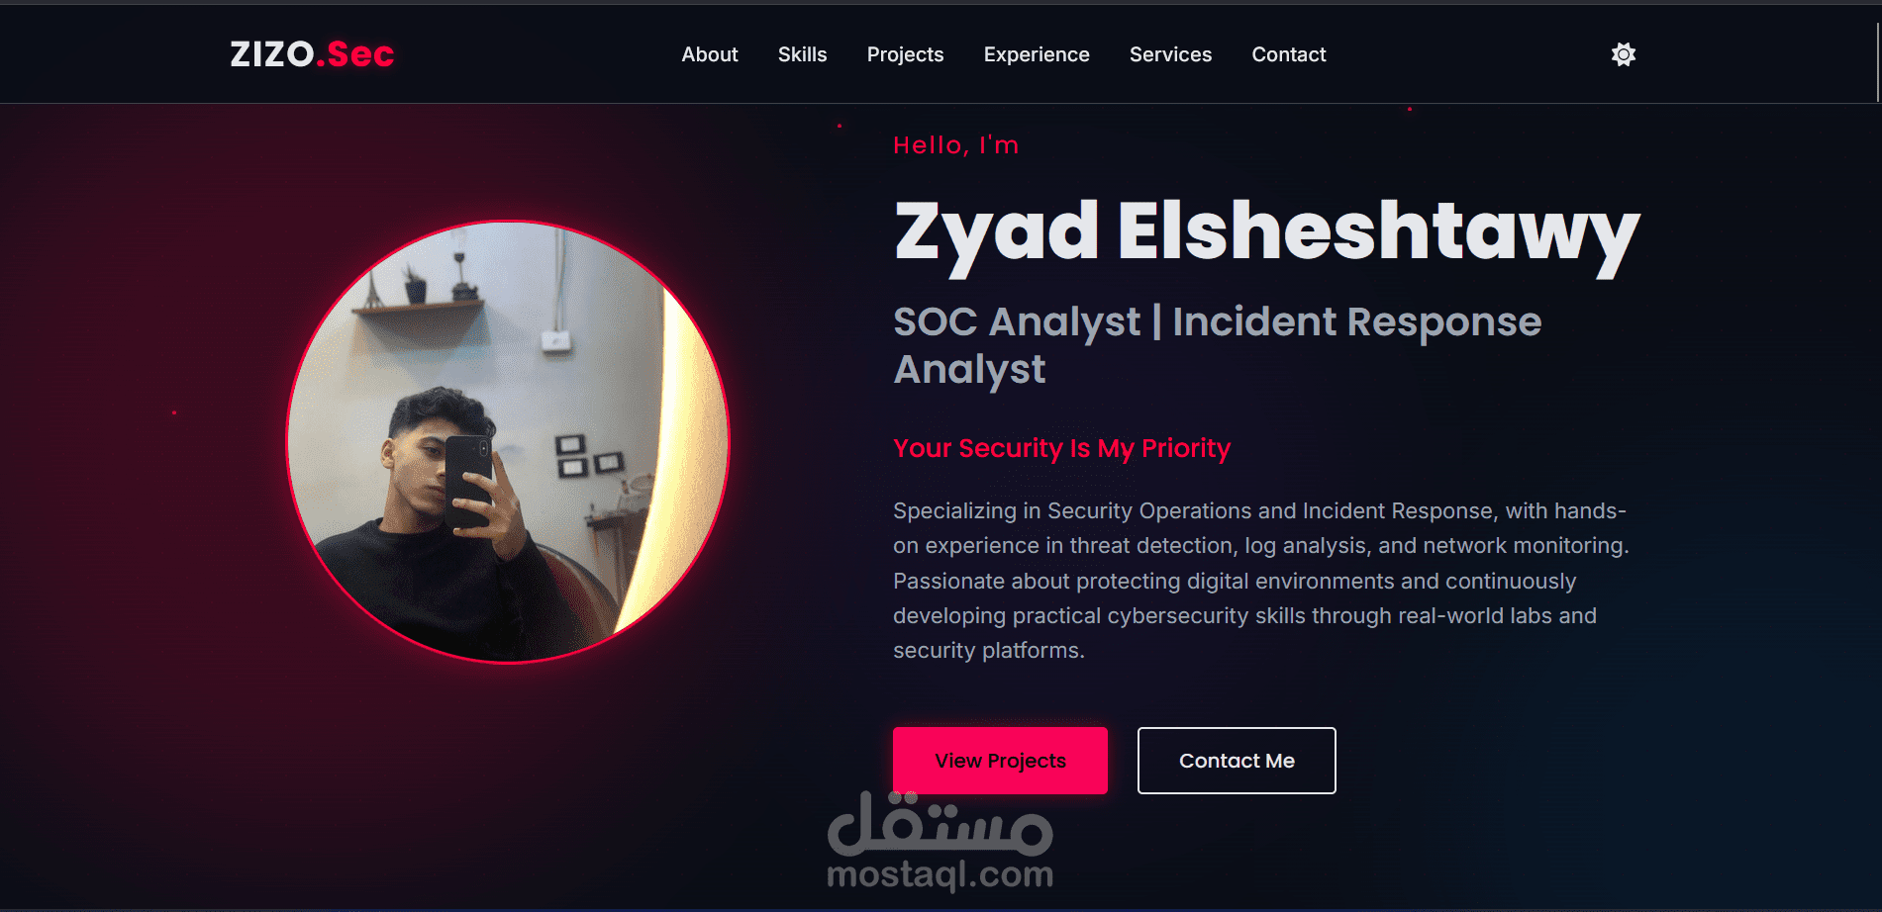Click the Your Security Is My Priority tagline
The width and height of the screenshot is (1882, 912).
1061,448
